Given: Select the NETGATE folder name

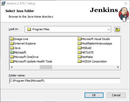Looking at the screenshot, I should [x=88, y=52].
